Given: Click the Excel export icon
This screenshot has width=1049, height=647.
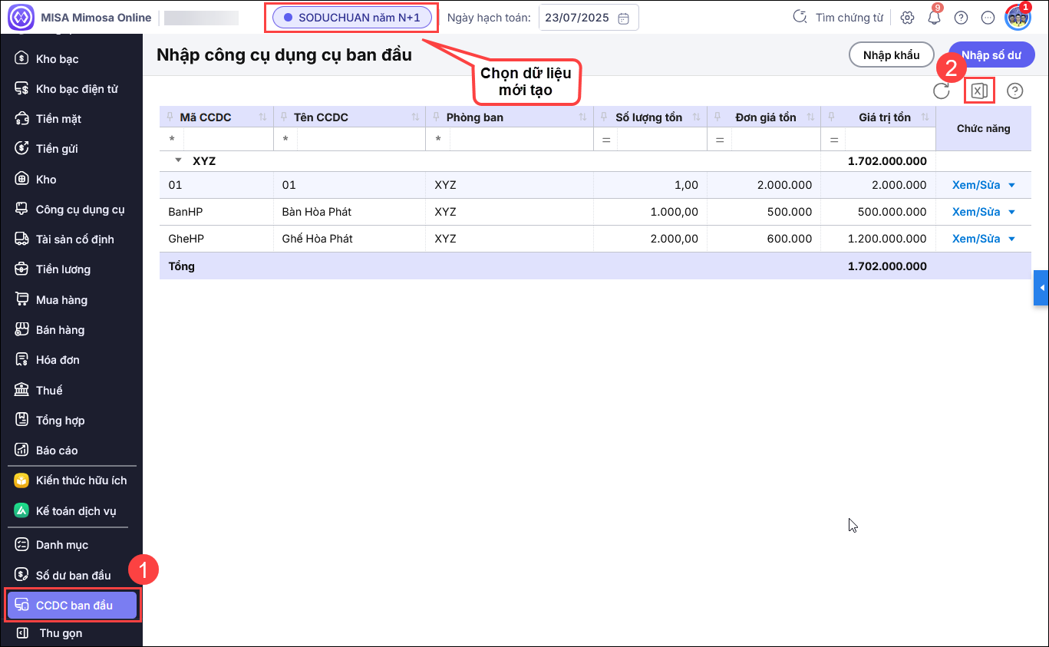Looking at the screenshot, I should [x=978, y=91].
